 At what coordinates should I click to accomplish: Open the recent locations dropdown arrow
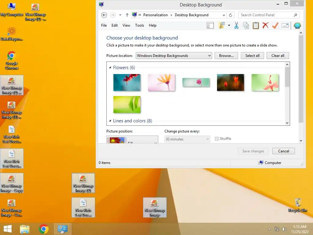(x=120, y=15)
